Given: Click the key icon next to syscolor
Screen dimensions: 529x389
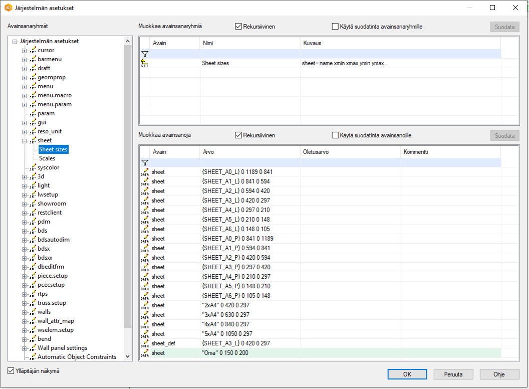Looking at the screenshot, I should (x=33, y=167).
